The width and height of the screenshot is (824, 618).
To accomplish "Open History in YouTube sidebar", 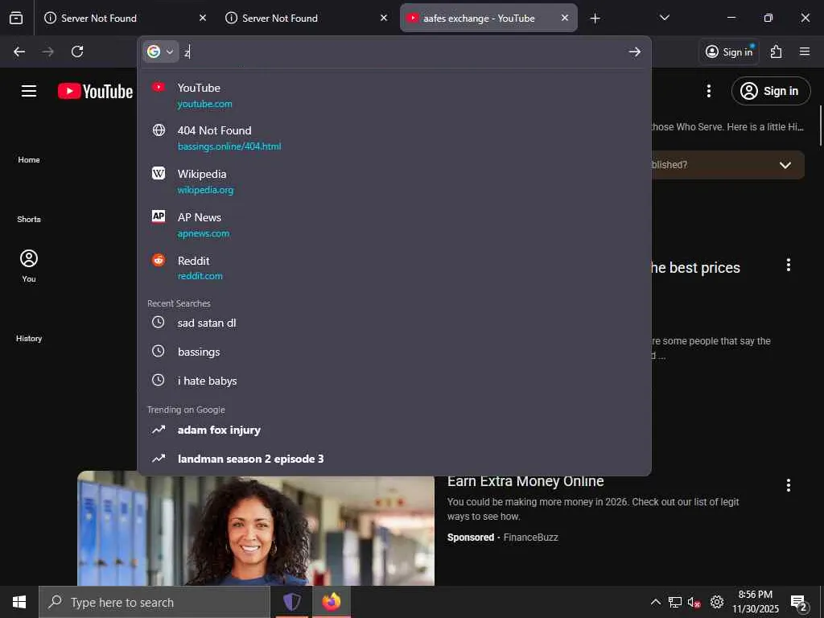I will tap(29, 339).
